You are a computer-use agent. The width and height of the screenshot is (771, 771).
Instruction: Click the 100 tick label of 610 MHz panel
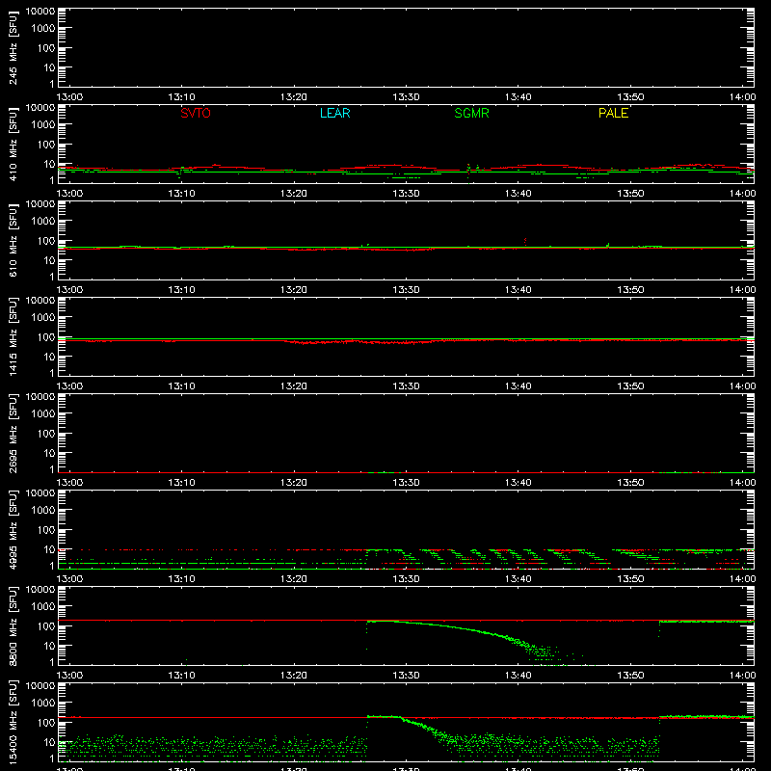(x=46, y=241)
